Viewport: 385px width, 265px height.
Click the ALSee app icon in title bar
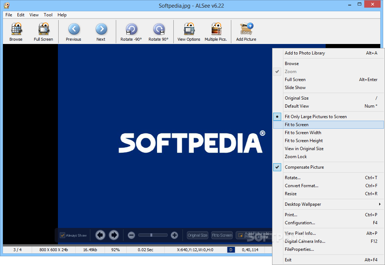pos(7,5)
